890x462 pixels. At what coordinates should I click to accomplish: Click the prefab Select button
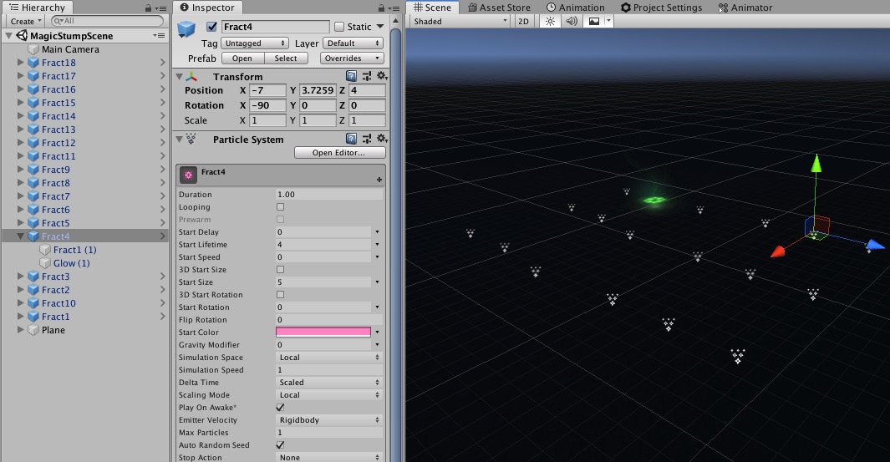[286, 58]
